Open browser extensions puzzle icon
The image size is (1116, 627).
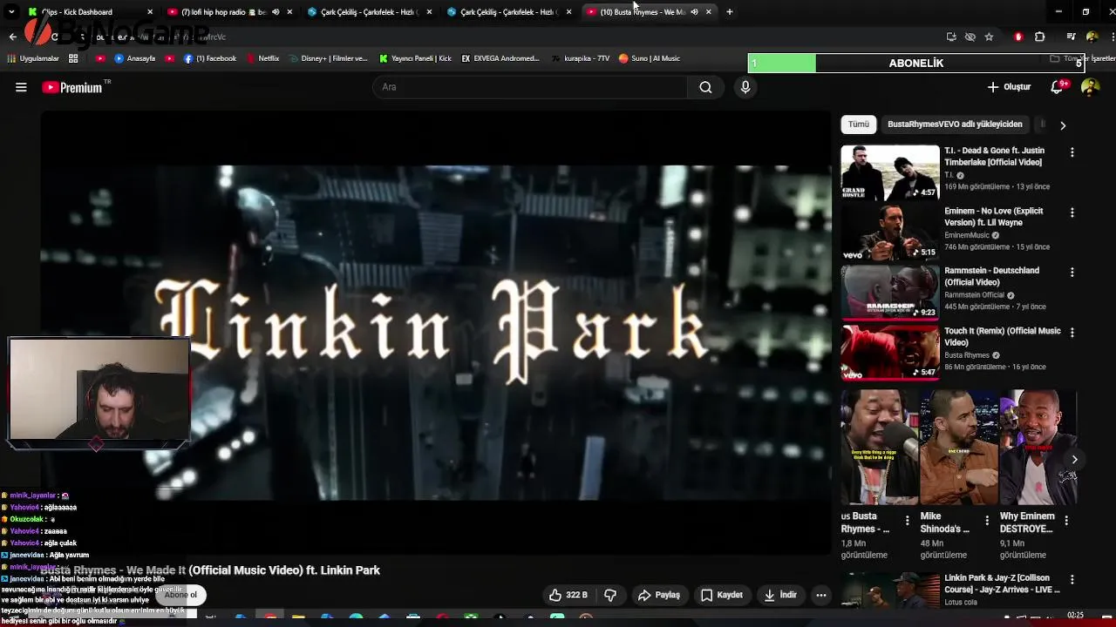[1039, 37]
